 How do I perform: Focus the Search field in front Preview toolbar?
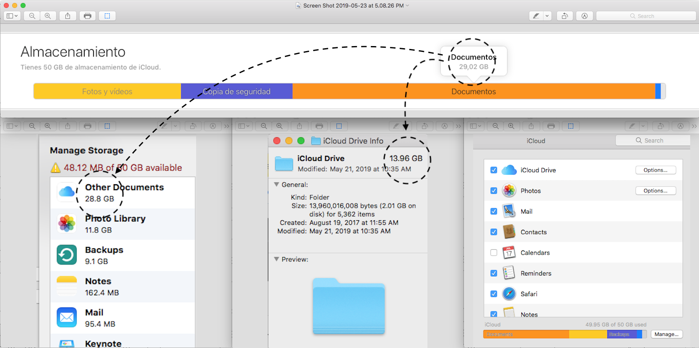646,16
